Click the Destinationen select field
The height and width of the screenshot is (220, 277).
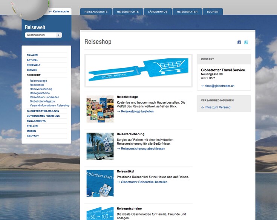pyautogui.click(x=43, y=35)
